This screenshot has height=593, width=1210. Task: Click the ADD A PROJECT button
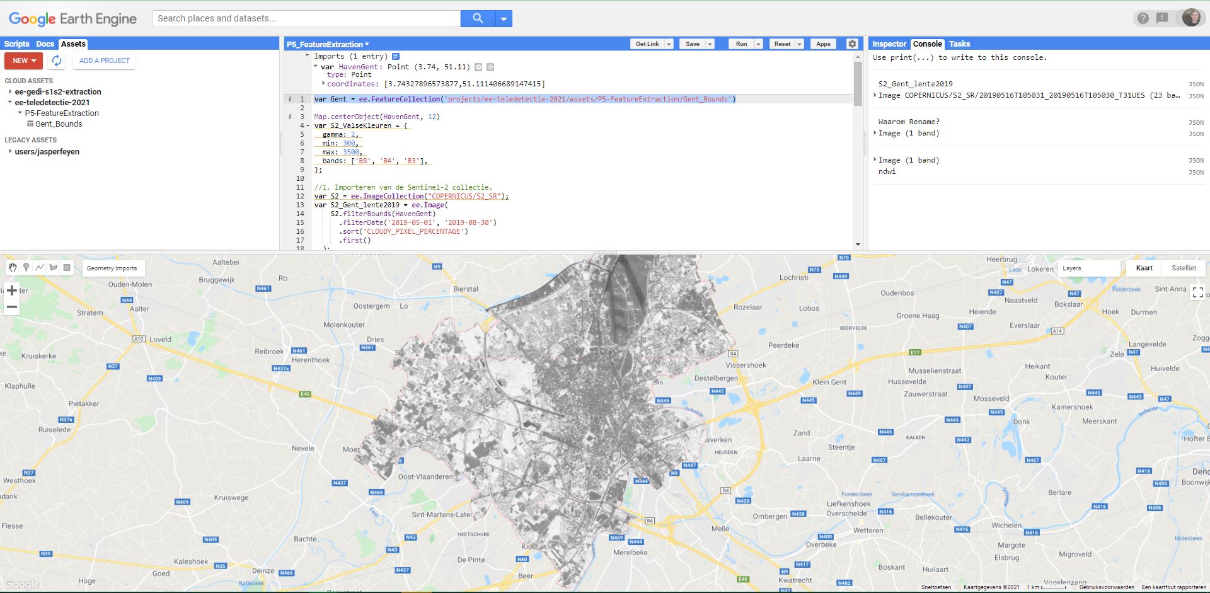click(x=104, y=60)
